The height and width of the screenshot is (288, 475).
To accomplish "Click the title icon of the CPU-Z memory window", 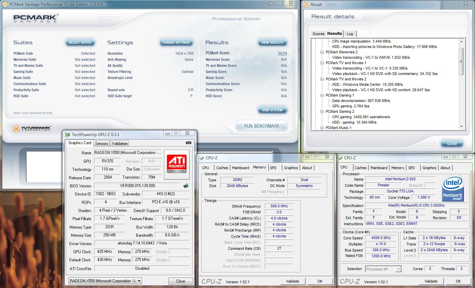I will (x=201, y=158).
